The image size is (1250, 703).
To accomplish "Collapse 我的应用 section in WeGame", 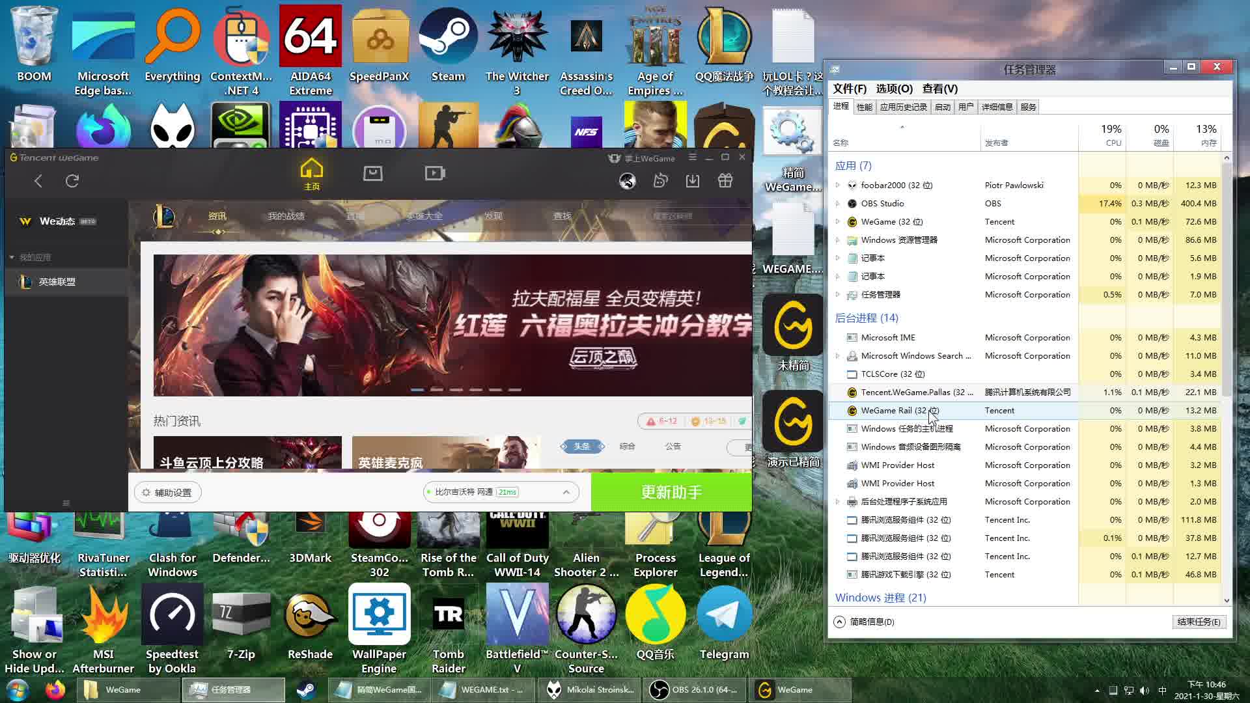I will [x=12, y=258].
